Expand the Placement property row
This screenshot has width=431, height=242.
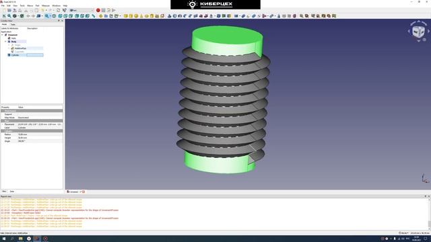(x=3, y=124)
